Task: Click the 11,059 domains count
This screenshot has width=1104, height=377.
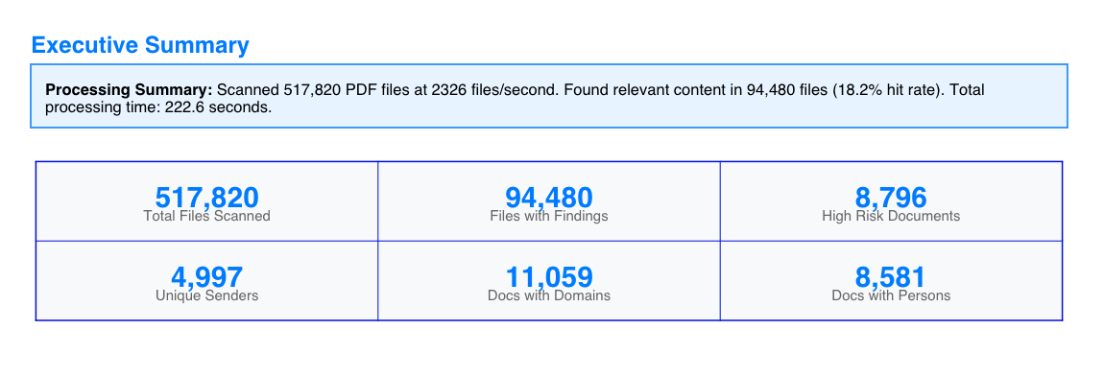Action: (549, 277)
